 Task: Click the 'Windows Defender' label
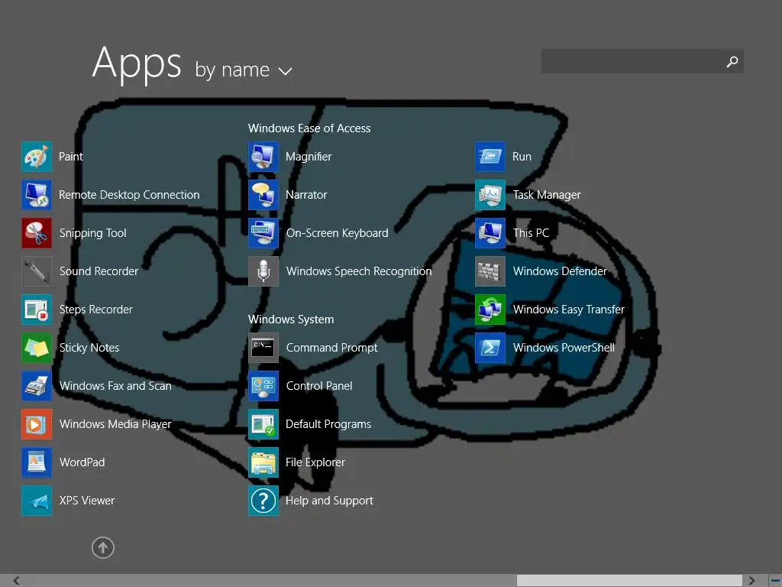click(560, 271)
